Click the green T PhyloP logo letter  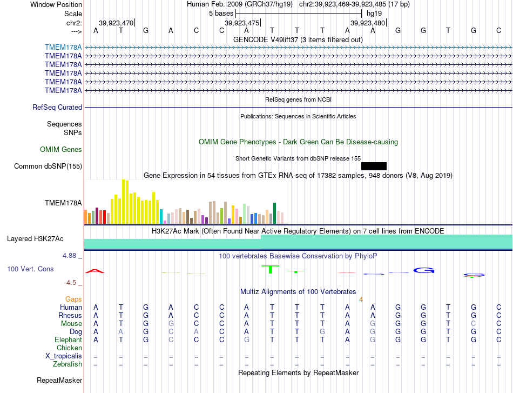click(x=270, y=270)
